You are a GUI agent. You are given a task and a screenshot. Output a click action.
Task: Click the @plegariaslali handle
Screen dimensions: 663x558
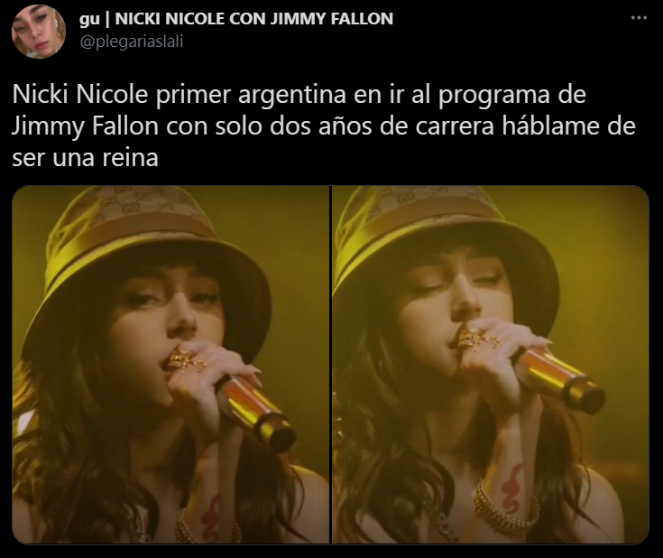coord(132,42)
